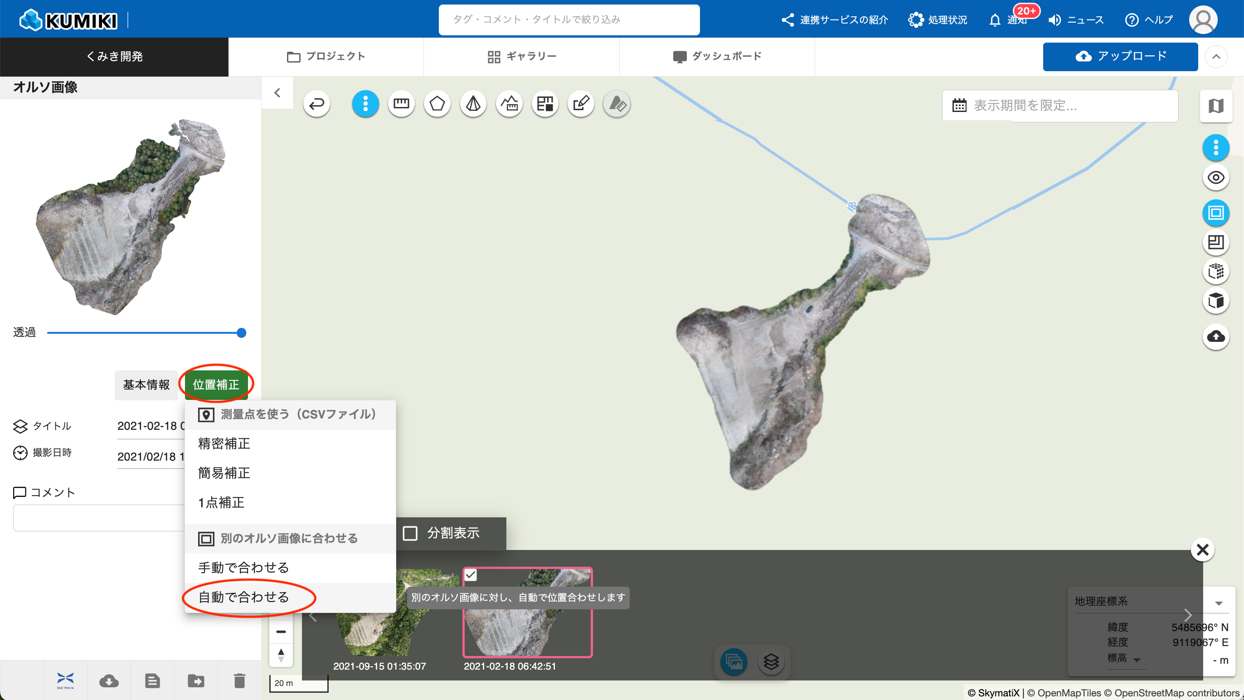Open the pencil edit annotation tool
Viewport: 1244px width, 700px height.
(580, 103)
